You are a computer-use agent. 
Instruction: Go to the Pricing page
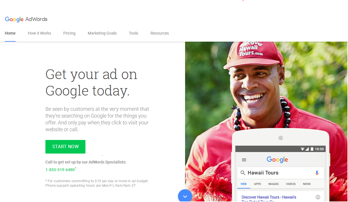pos(69,33)
